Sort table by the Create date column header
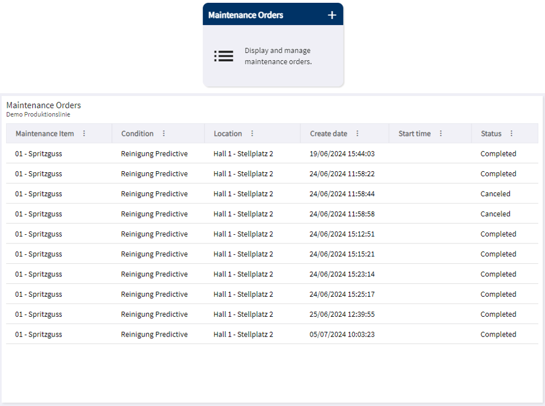The height and width of the screenshot is (406, 545). (329, 133)
